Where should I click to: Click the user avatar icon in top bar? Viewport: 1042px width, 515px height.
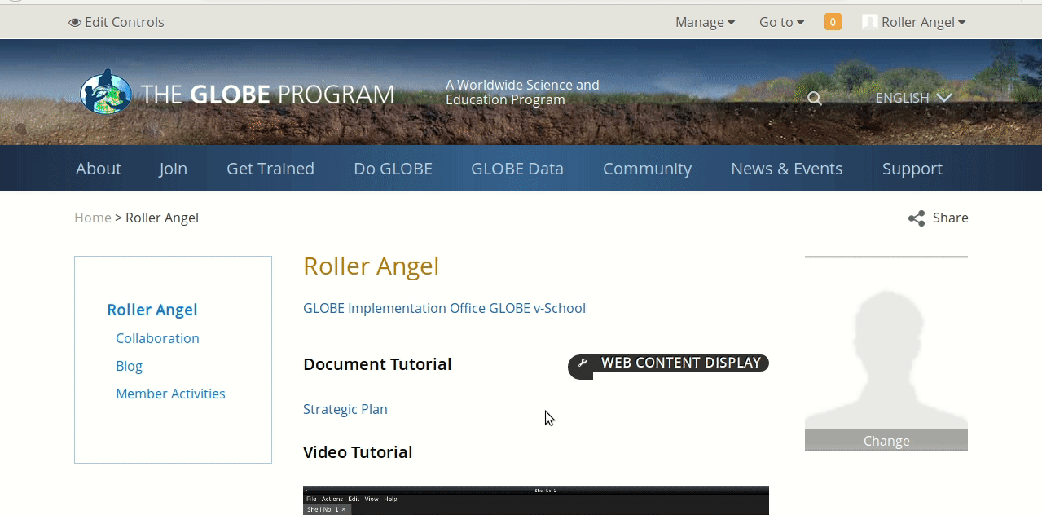[x=869, y=22]
